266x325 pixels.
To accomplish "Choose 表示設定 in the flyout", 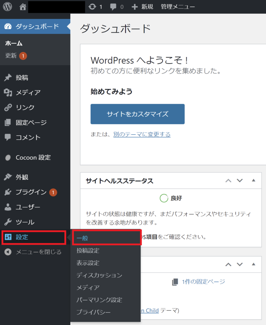I will [x=88, y=263].
